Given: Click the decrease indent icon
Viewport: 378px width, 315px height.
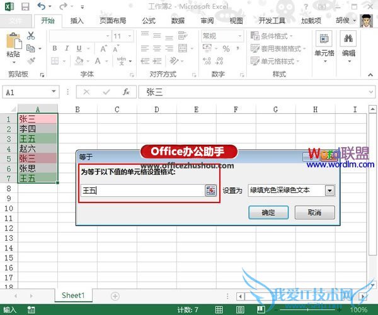Looking at the screenshot, I should [145, 61].
